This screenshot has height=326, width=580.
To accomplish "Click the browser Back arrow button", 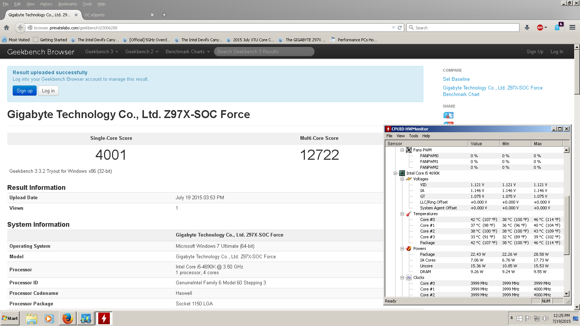I will click(x=20, y=28).
